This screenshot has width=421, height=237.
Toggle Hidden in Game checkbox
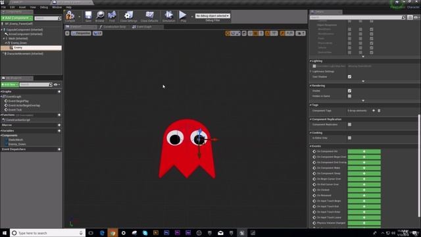[349, 96]
